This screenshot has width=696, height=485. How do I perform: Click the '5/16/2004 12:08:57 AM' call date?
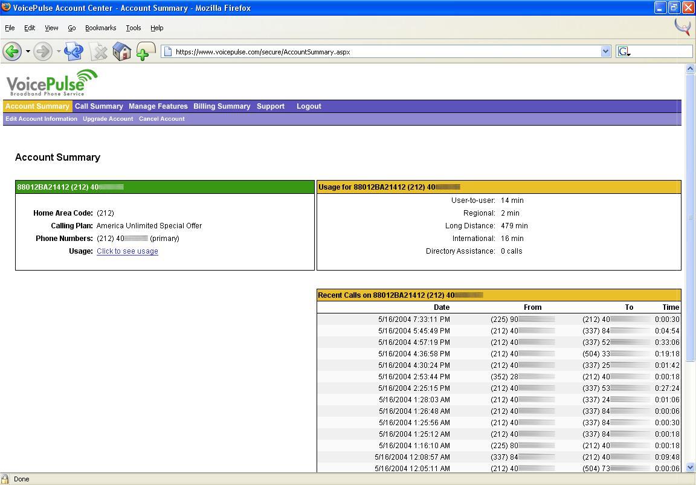pos(413,457)
